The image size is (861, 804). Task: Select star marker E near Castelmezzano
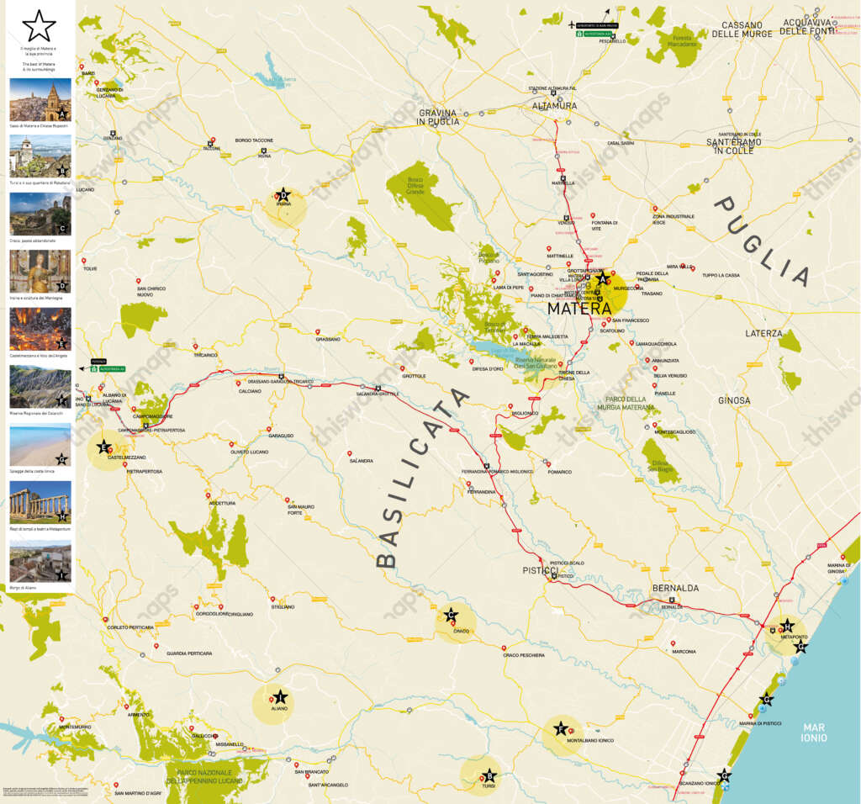tap(103, 447)
